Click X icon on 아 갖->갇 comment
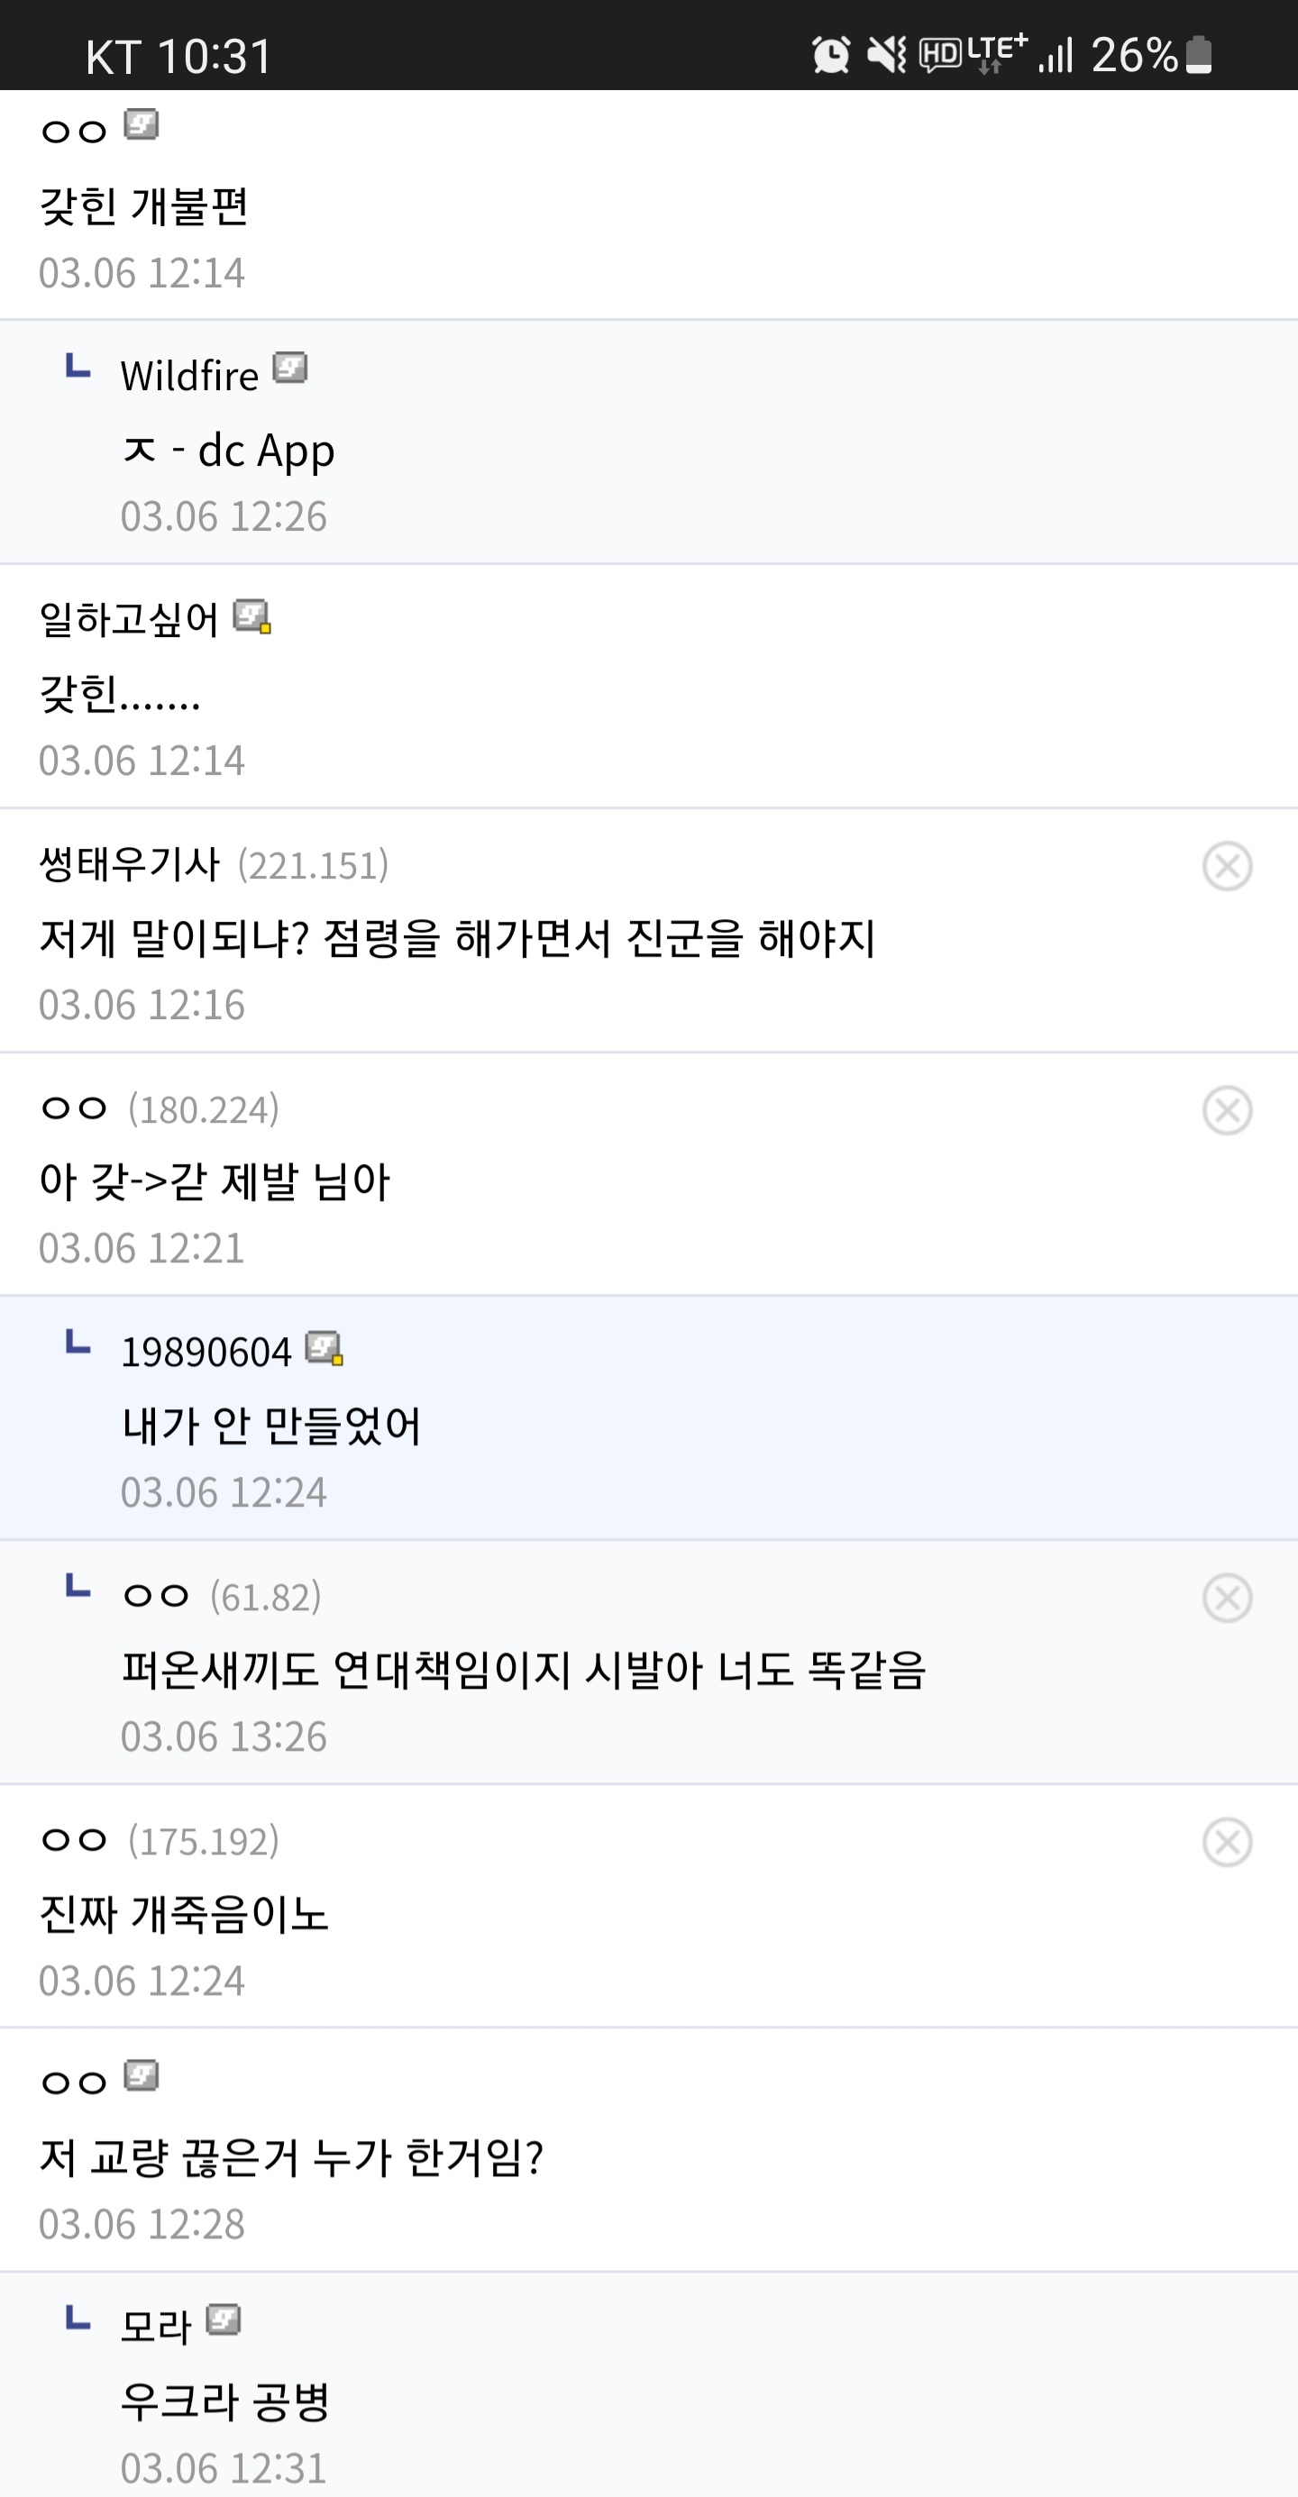The image size is (1298, 2497). (x=1226, y=1110)
